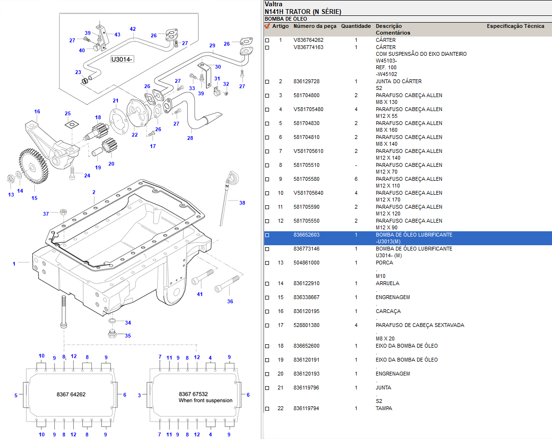The image size is (552, 439).
Task: Click the Quantidade column header
Action: click(356, 26)
